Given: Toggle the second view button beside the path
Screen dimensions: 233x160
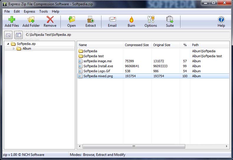Looking at the screenshot, I should click(19, 35).
